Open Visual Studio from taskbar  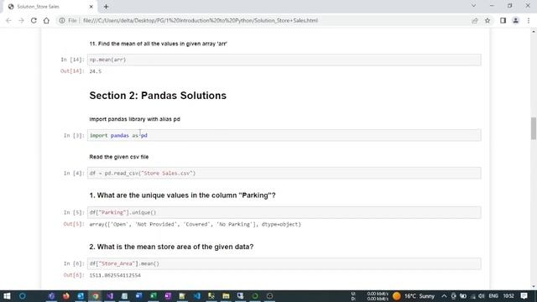tap(110, 296)
